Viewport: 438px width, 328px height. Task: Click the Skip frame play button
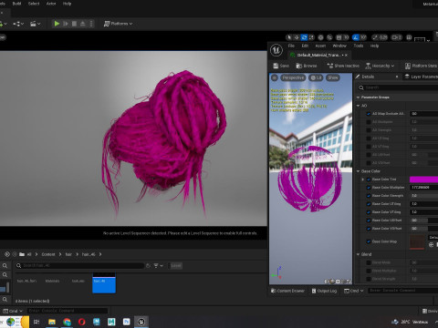coord(66,24)
